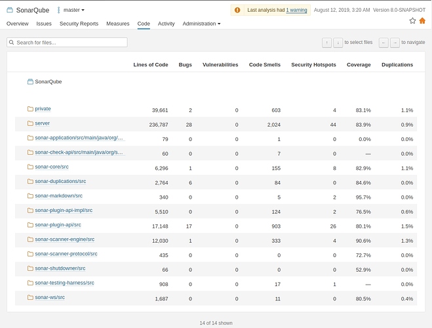Click sonar-plugin-api bugs value 17
Screen dimensions: 432x328
189,226
